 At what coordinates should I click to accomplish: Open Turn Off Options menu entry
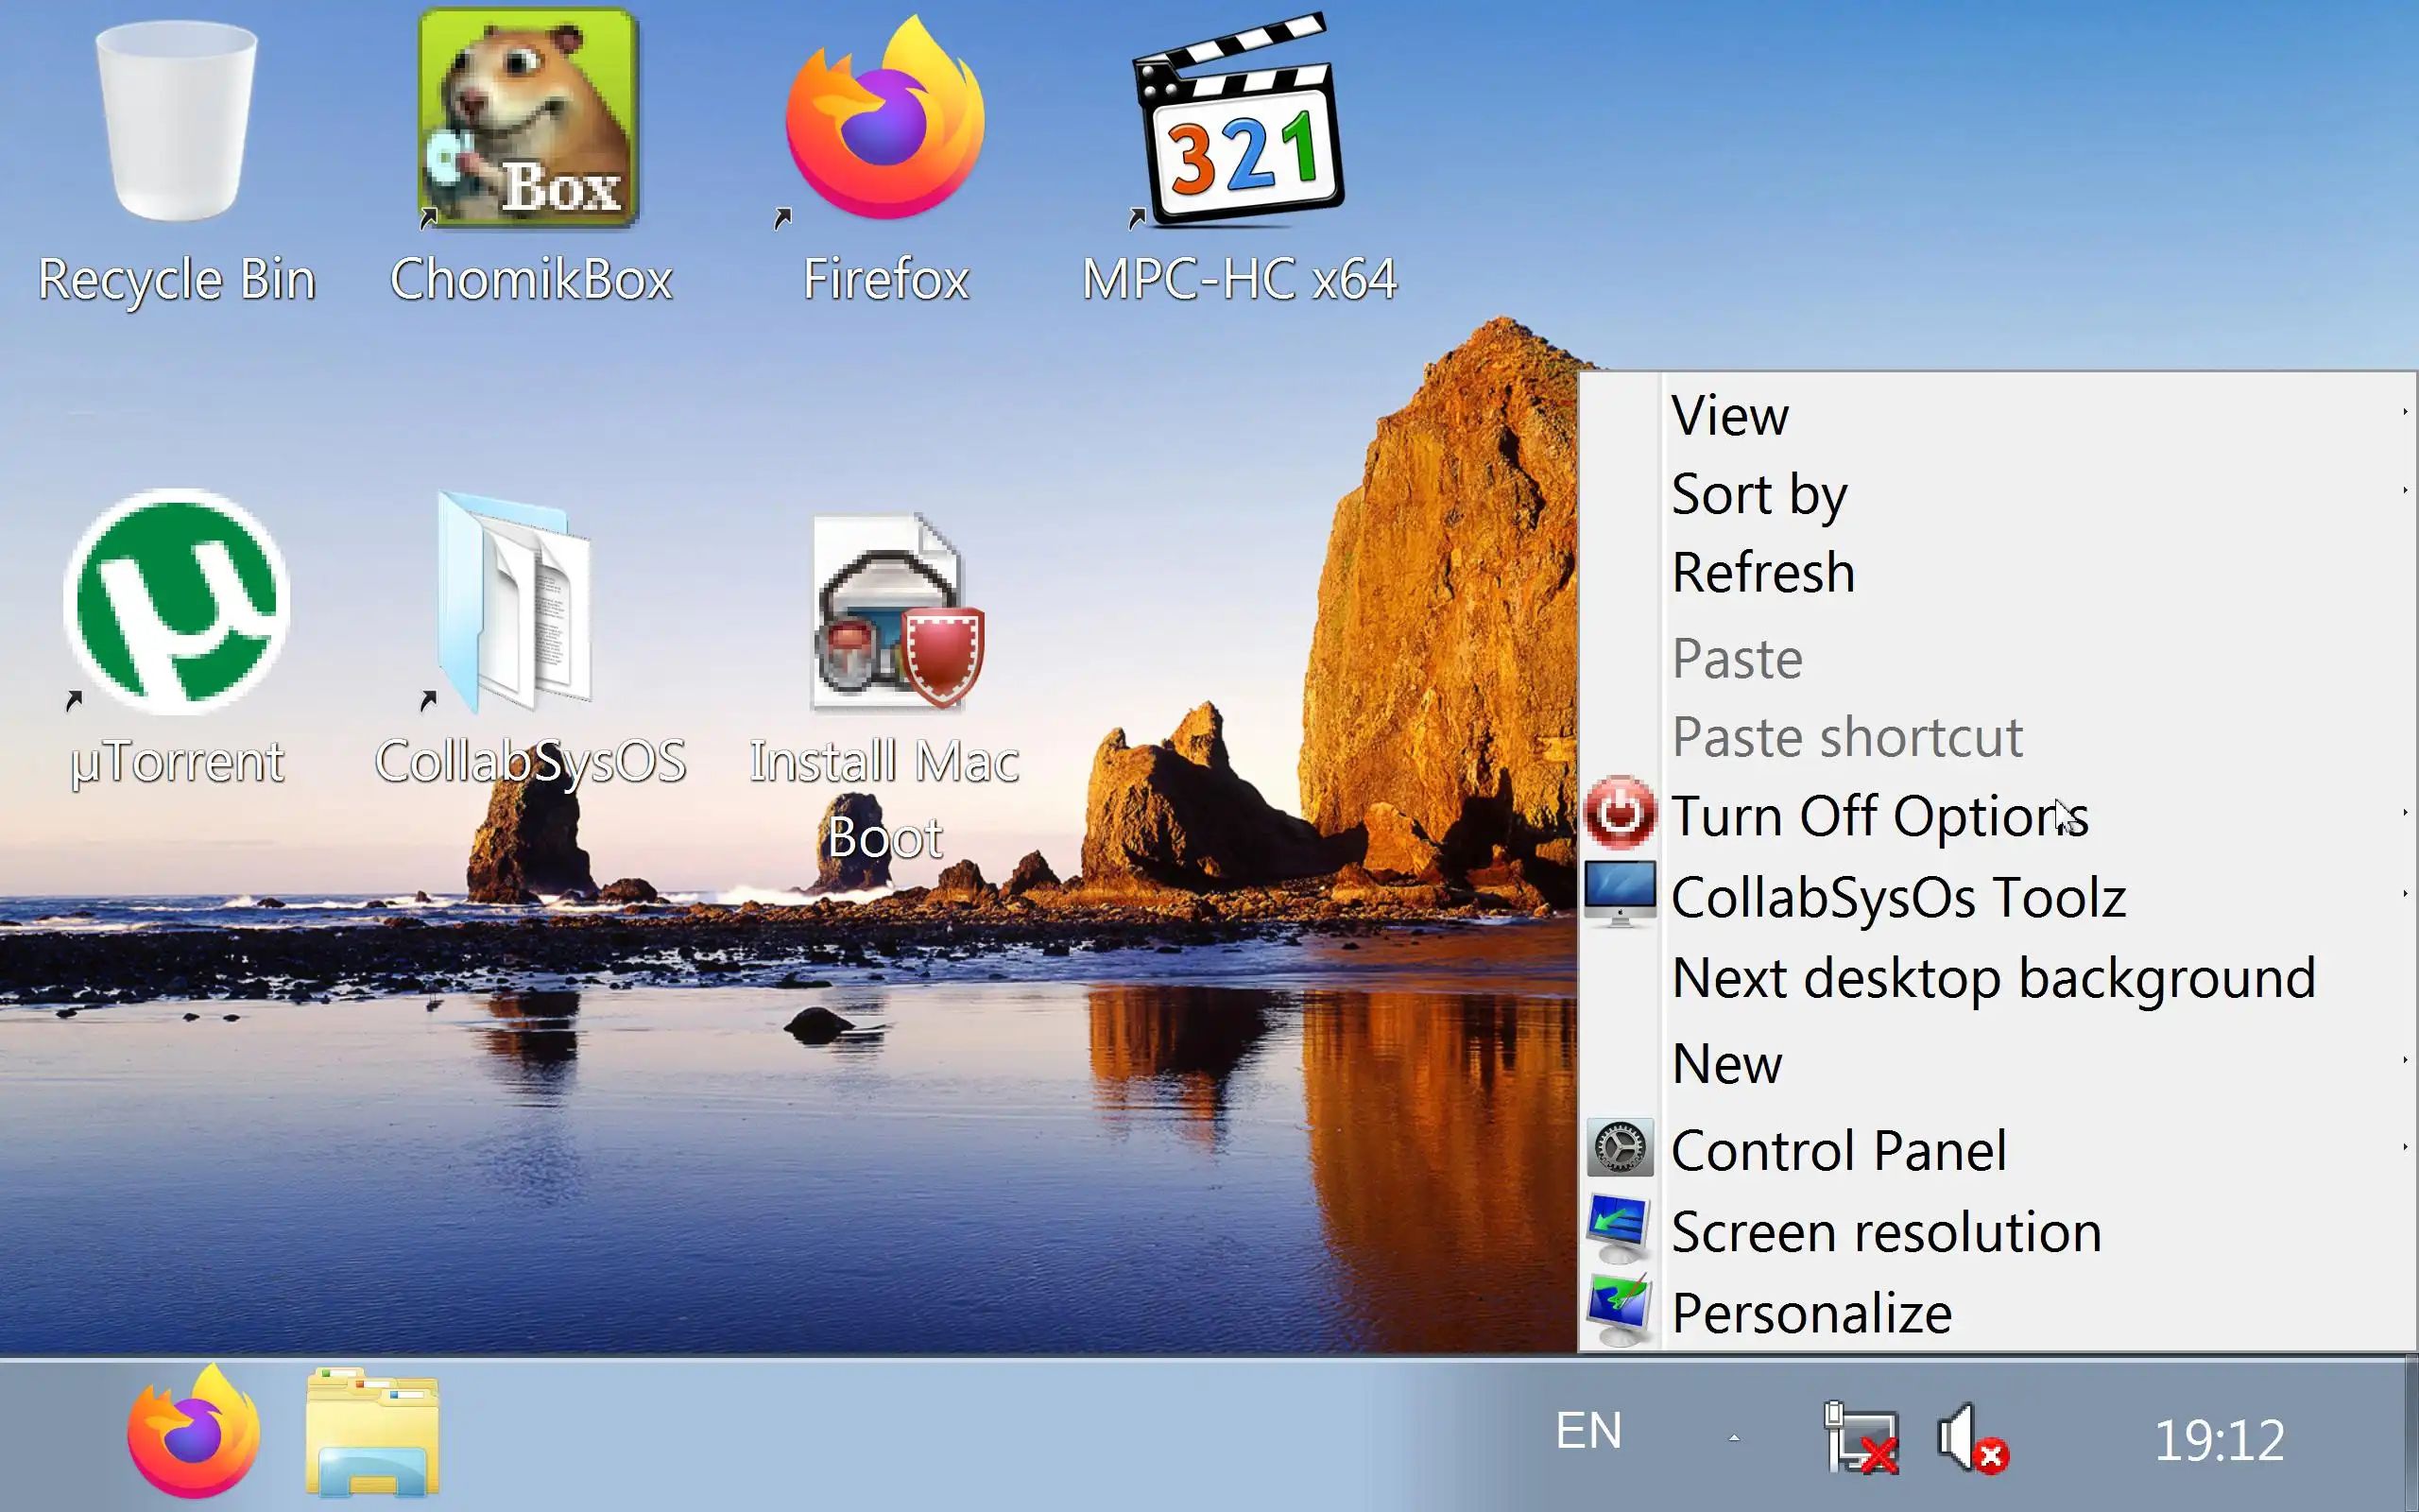click(x=1879, y=816)
